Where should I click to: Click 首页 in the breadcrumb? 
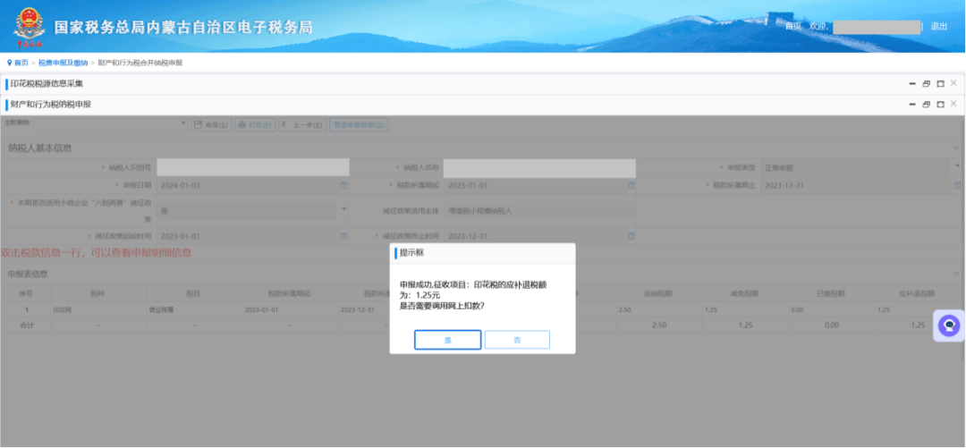pos(21,63)
